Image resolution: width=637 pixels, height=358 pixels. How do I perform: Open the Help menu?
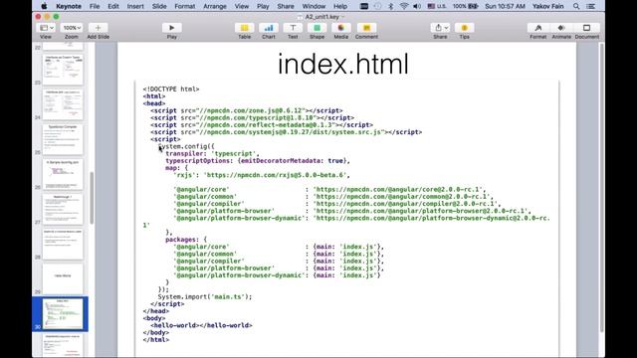pyautogui.click(x=340, y=6)
